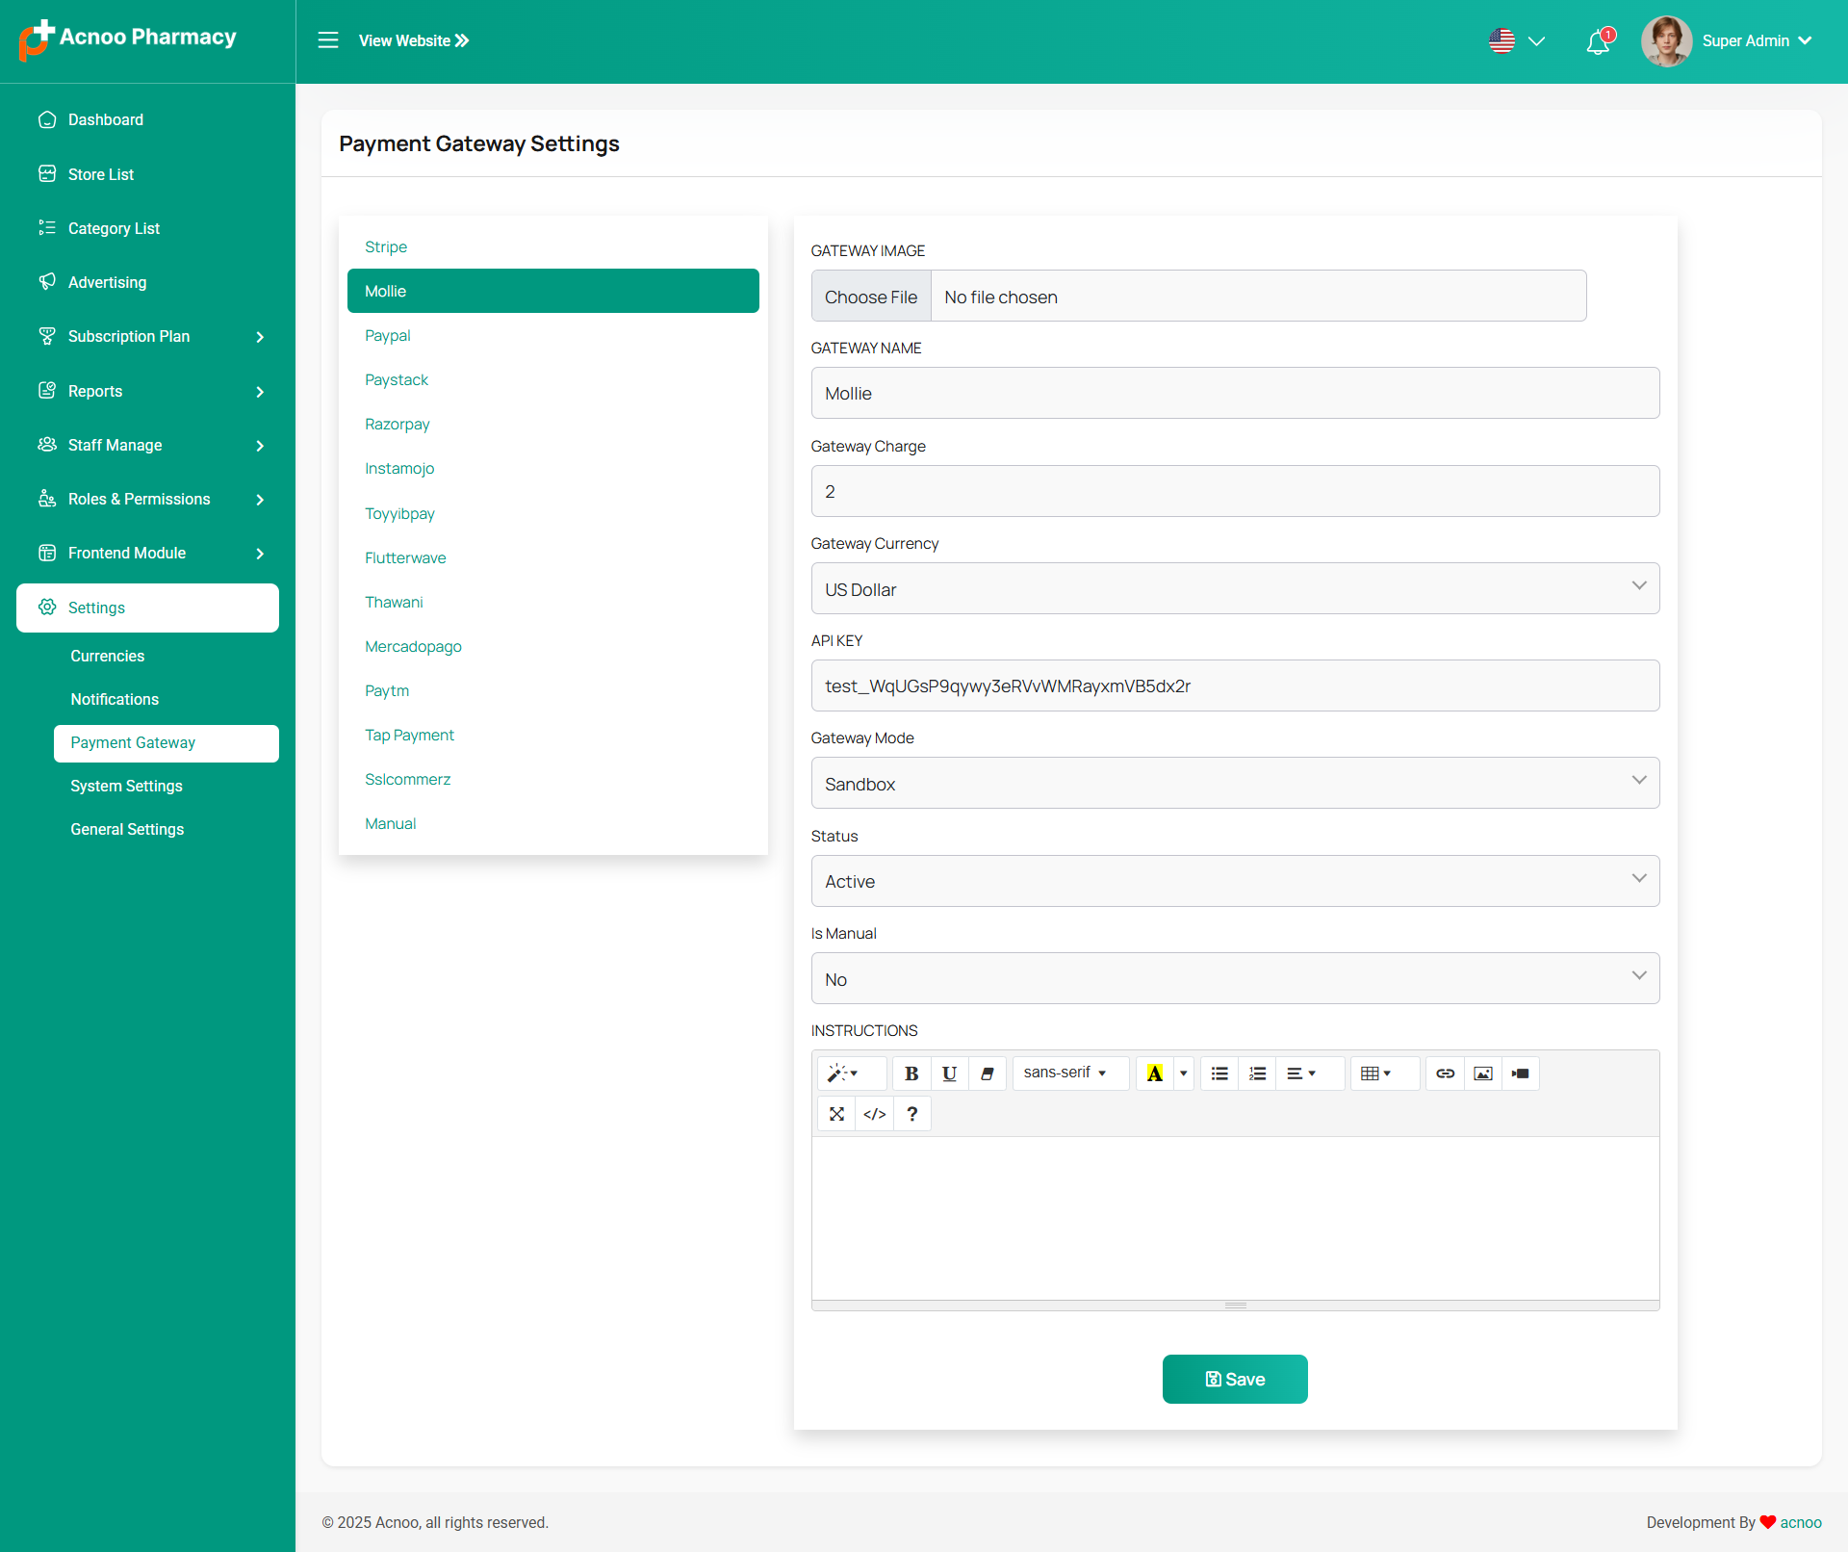Toggle the hamburger sidebar menu

(x=328, y=40)
